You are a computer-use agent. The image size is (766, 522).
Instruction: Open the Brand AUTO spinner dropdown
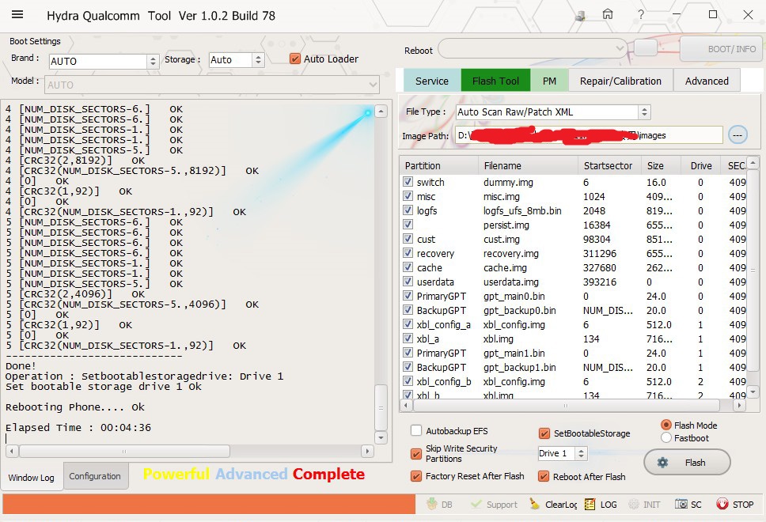coord(153,61)
